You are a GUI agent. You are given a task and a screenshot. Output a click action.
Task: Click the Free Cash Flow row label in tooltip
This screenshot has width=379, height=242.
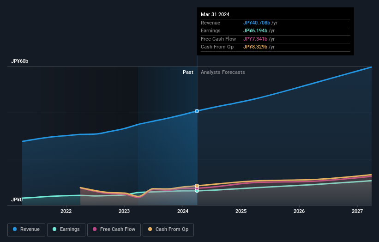218,39
